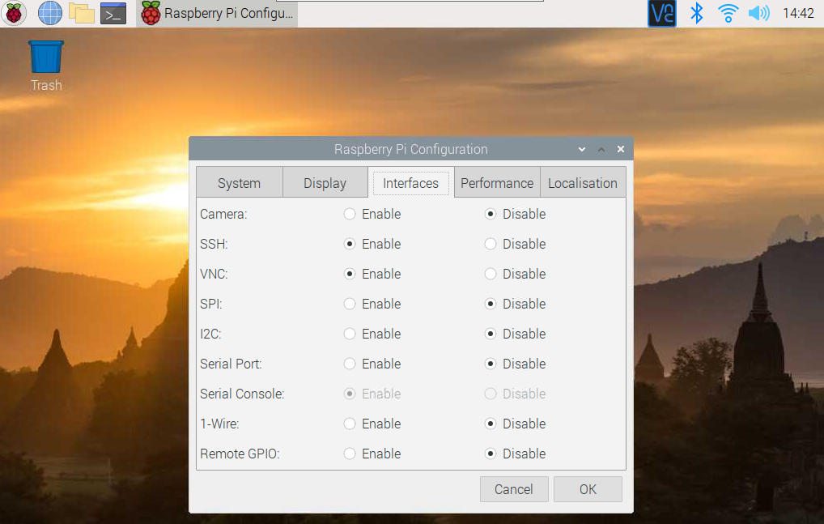
Task: Click the volume speaker icon
Action: click(x=758, y=13)
